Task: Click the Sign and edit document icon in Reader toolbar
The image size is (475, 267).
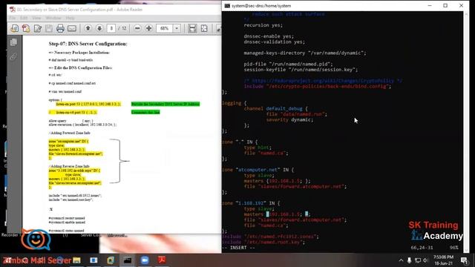Action: (38, 28)
